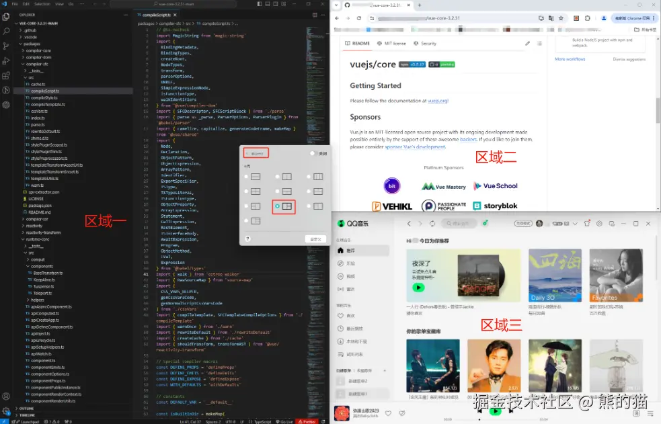Viewport: 661px width, 424px height.
Task: Open Explorer view in VS Code activity bar
Action: tap(6, 17)
